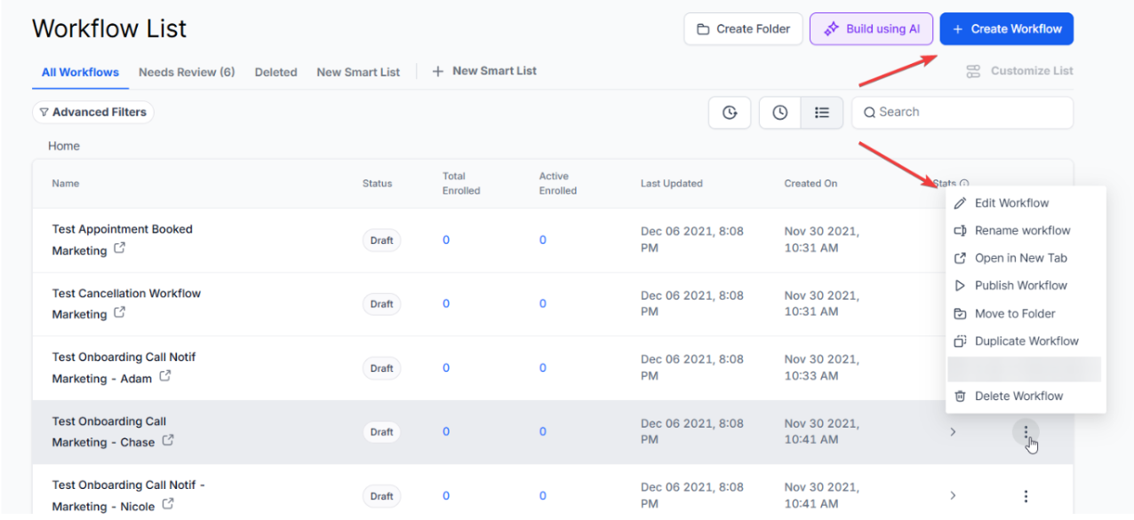1134x520 pixels.
Task: Click the info icon beside Stats header
Action: (x=964, y=184)
